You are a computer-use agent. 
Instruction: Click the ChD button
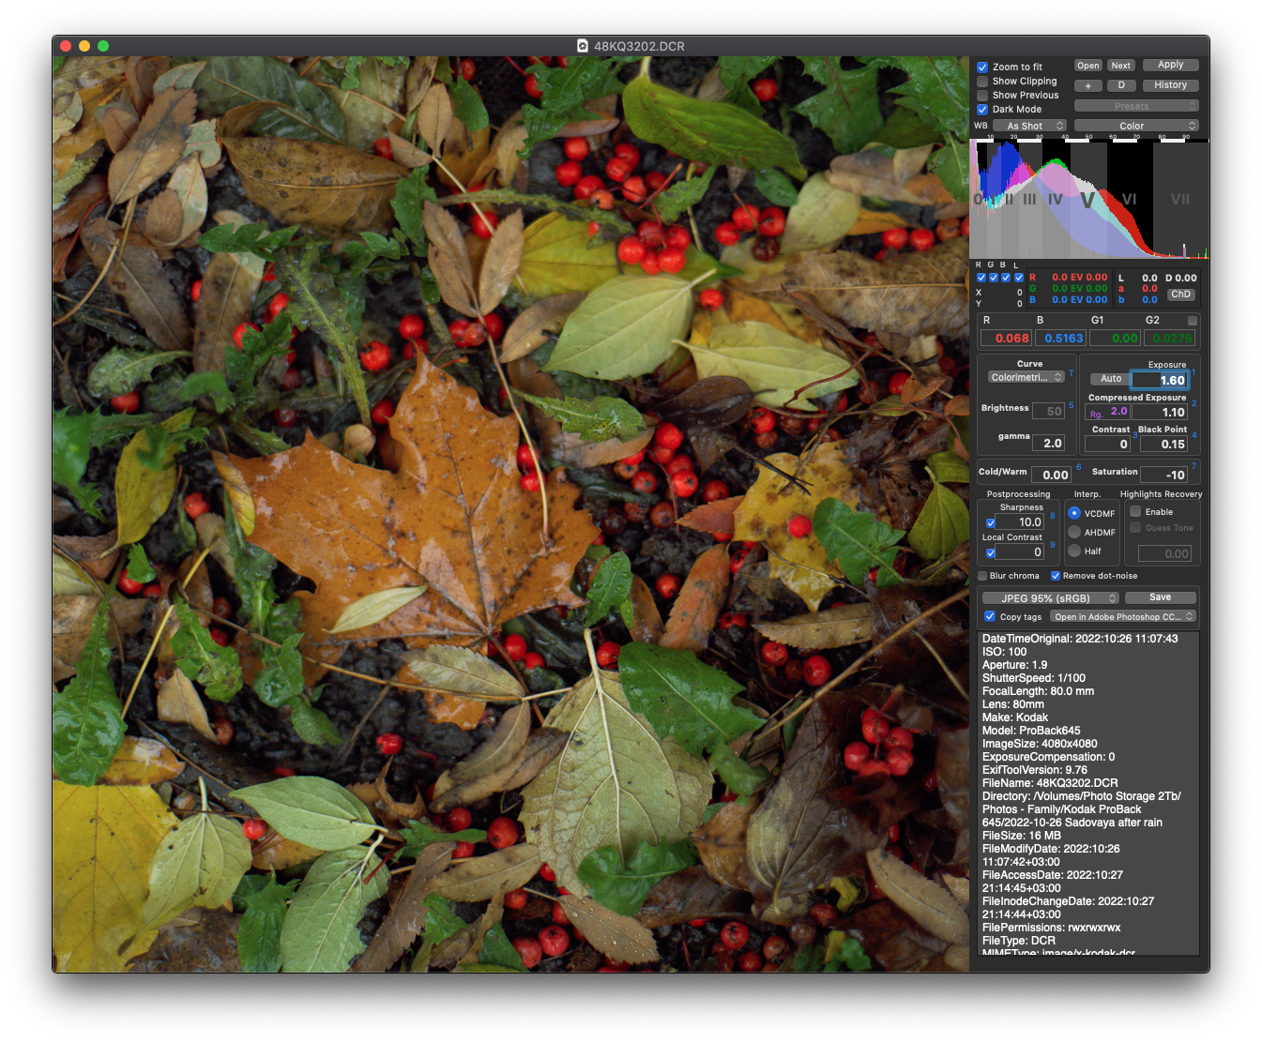[x=1181, y=294]
